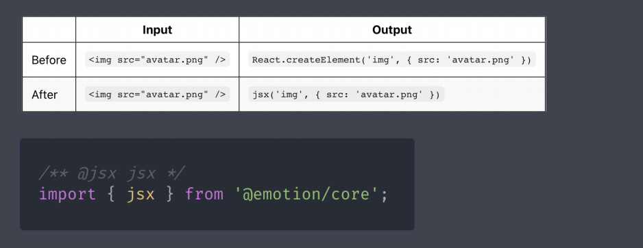Select the After row label
This screenshot has width=643, height=248.
coord(45,95)
